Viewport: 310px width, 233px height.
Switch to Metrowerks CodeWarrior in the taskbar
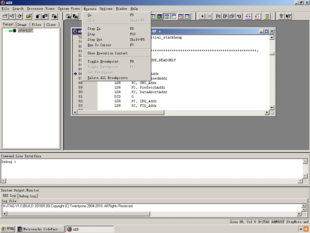click(40, 229)
